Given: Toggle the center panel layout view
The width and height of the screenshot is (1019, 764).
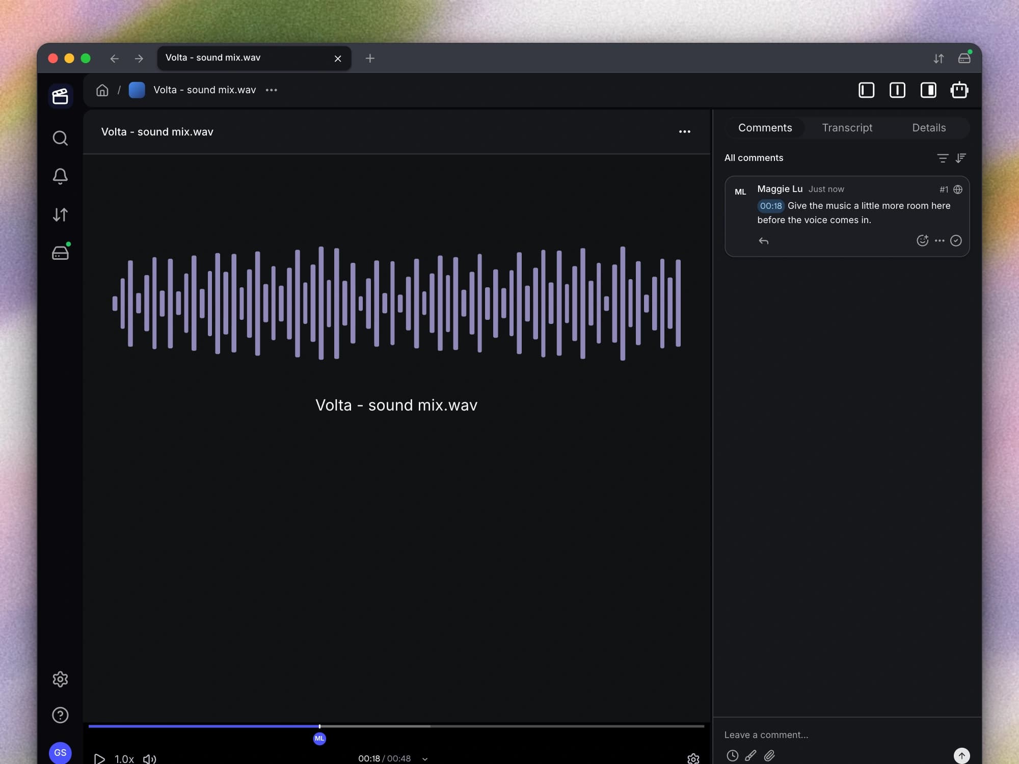Looking at the screenshot, I should pyautogui.click(x=897, y=90).
